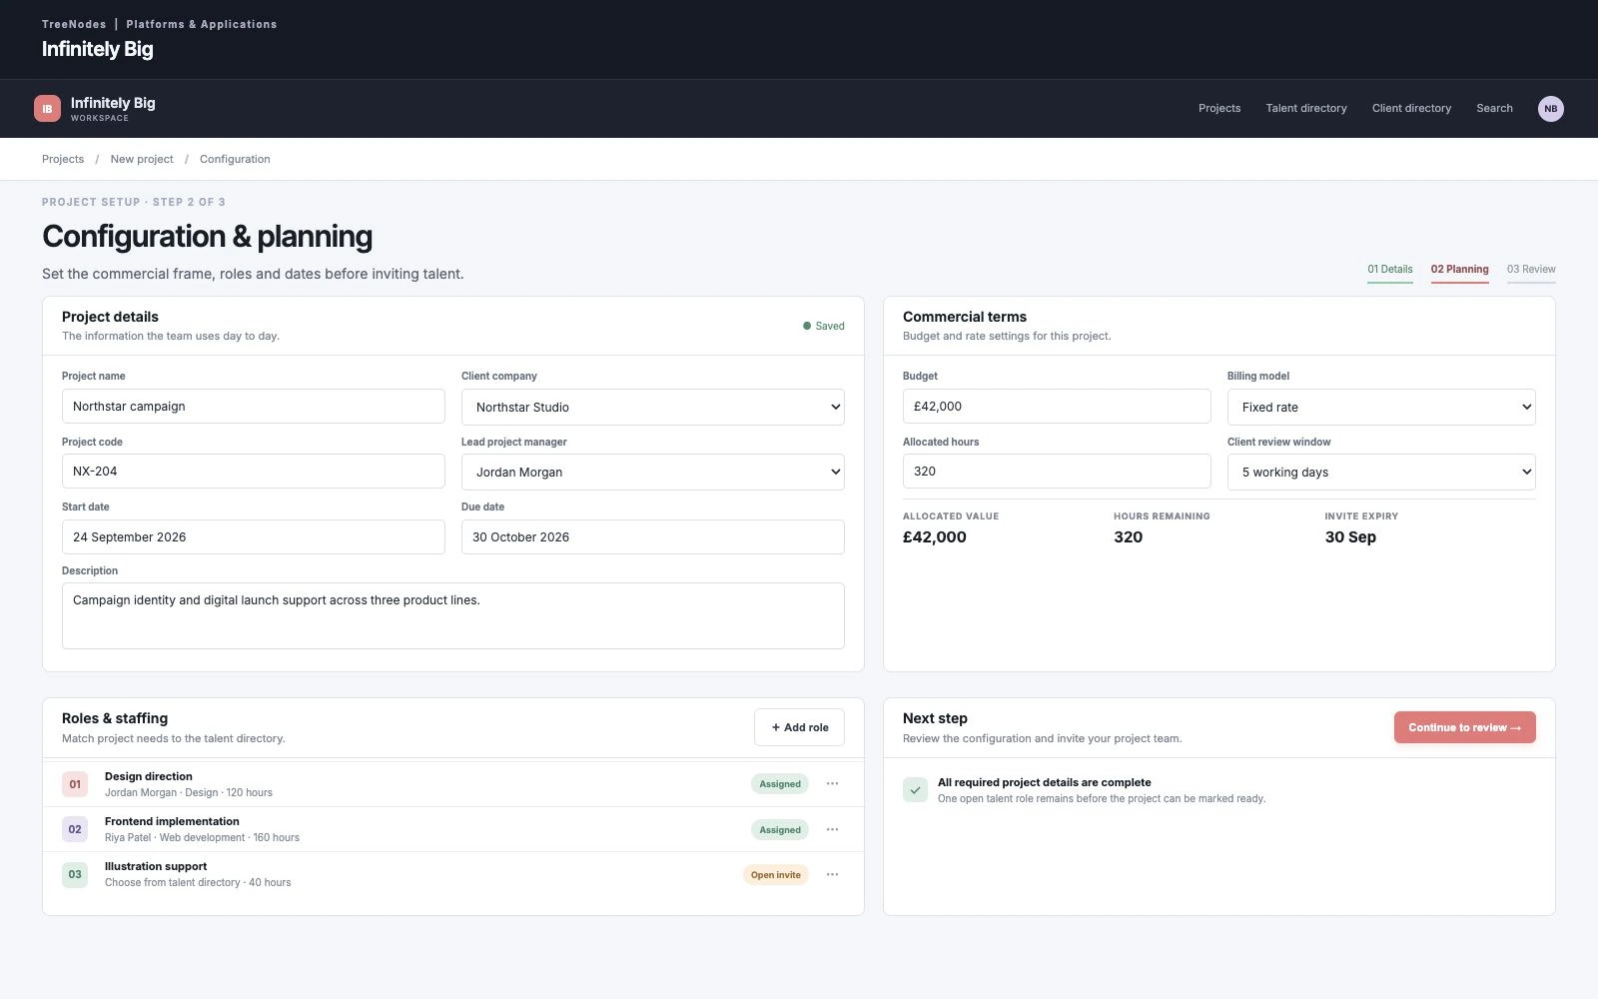Image resolution: width=1598 pixels, height=999 pixels.
Task: Open options menu for Design direction role
Action: [x=832, y=784]
